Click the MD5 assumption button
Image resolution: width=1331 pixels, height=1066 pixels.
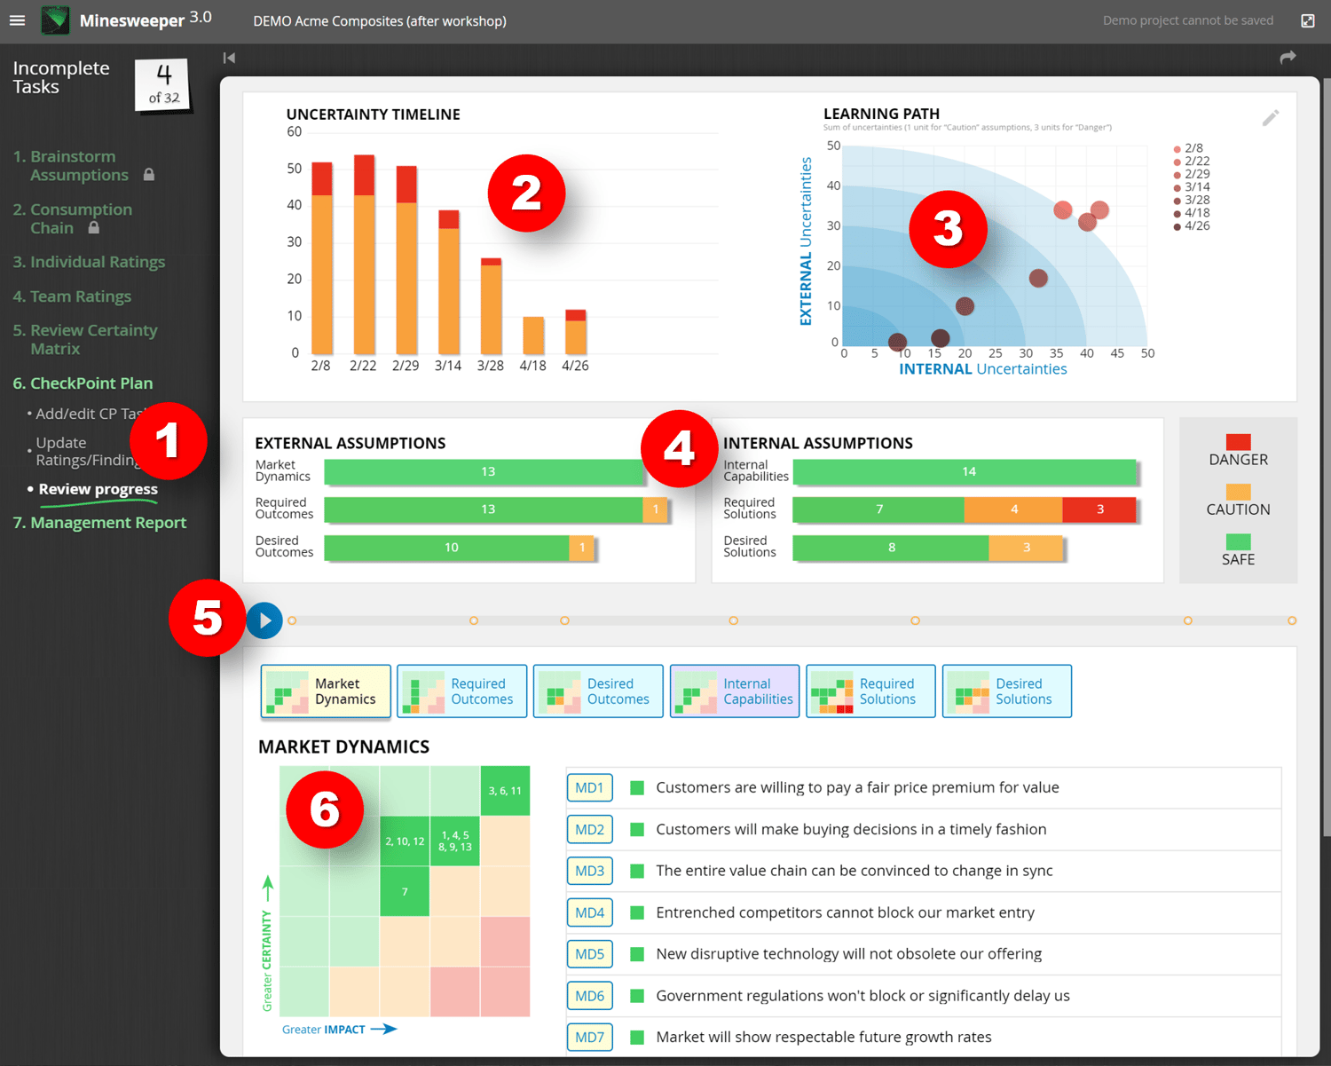[x=589, y=954]
